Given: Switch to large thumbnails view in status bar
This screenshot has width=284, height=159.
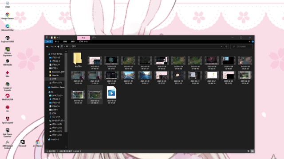Looking at the screenshot, I should (252, 151).
